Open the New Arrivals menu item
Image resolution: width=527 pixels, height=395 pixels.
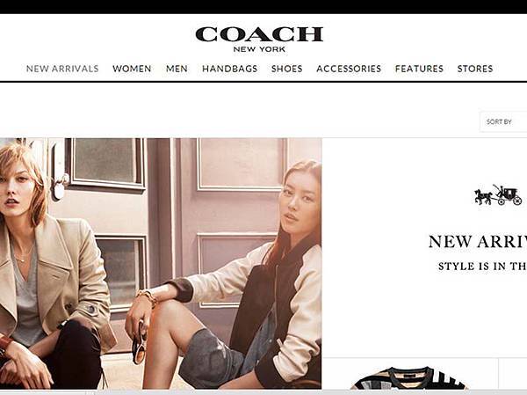[62, 69]
